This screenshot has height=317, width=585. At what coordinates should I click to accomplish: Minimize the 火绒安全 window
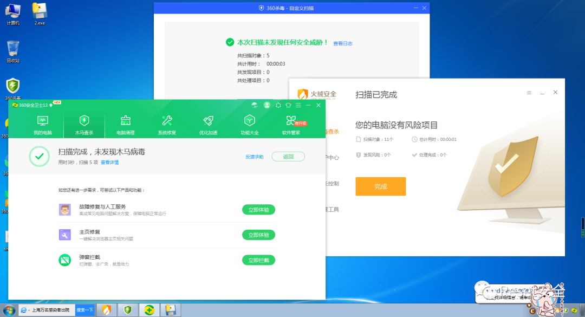542,93
